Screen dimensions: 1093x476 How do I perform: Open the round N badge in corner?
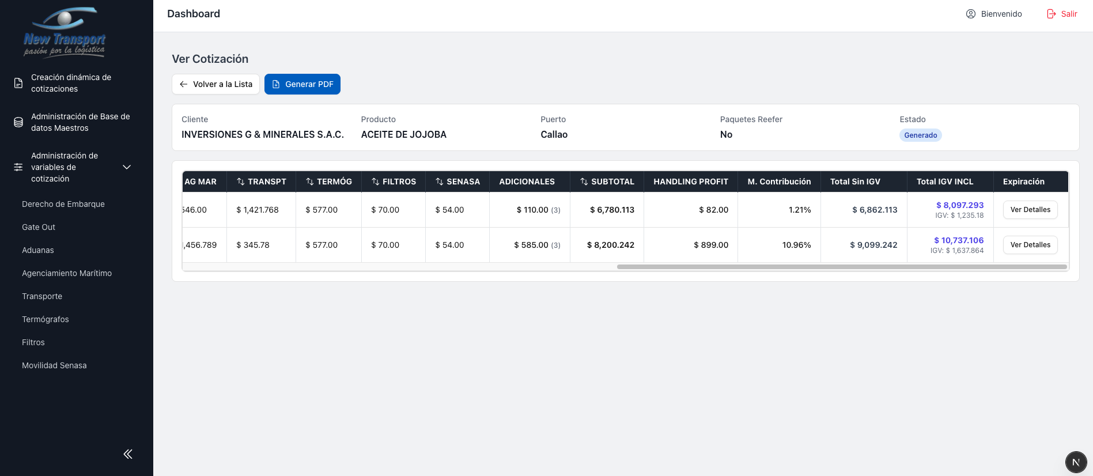[x=1076, y=462]
